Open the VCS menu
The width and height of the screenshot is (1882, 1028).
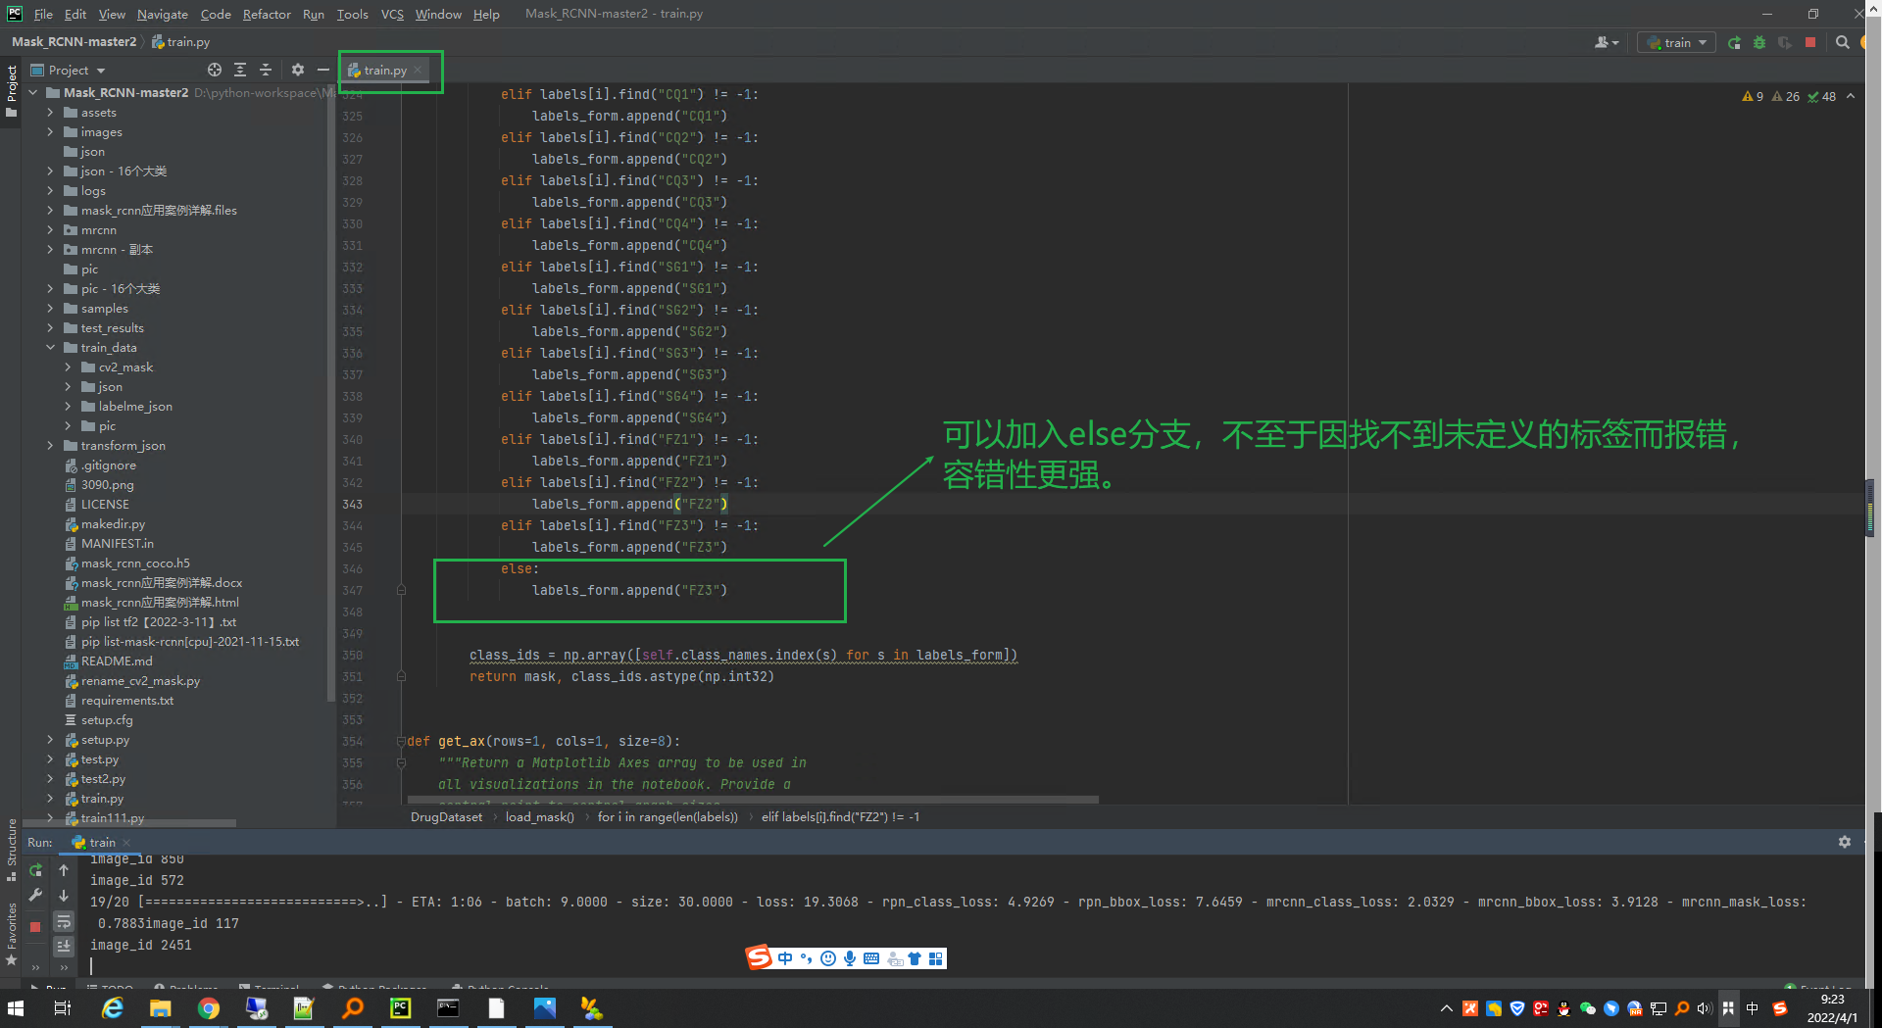(391, 14)
